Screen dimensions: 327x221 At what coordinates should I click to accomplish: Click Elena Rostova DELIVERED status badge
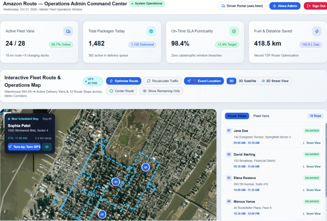click(x=312, y=178)
